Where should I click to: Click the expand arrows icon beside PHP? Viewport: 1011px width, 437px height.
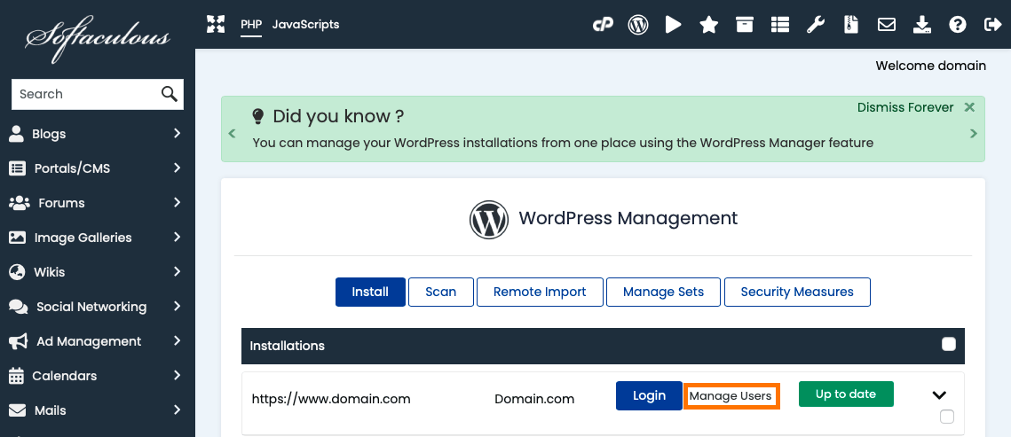[x=216, y=25]
